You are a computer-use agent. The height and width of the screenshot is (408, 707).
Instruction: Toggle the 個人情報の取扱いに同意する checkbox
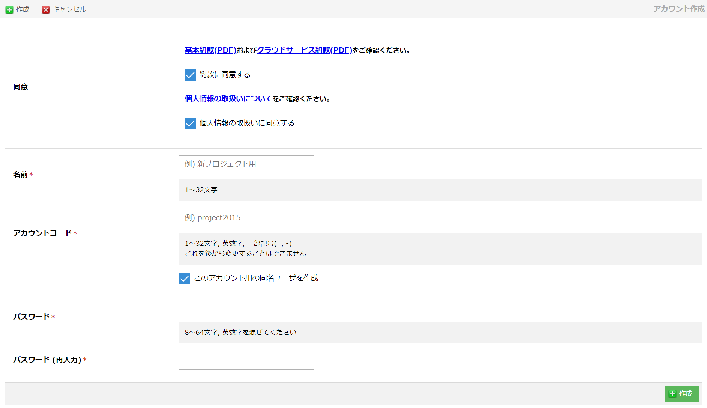[190, 123]
